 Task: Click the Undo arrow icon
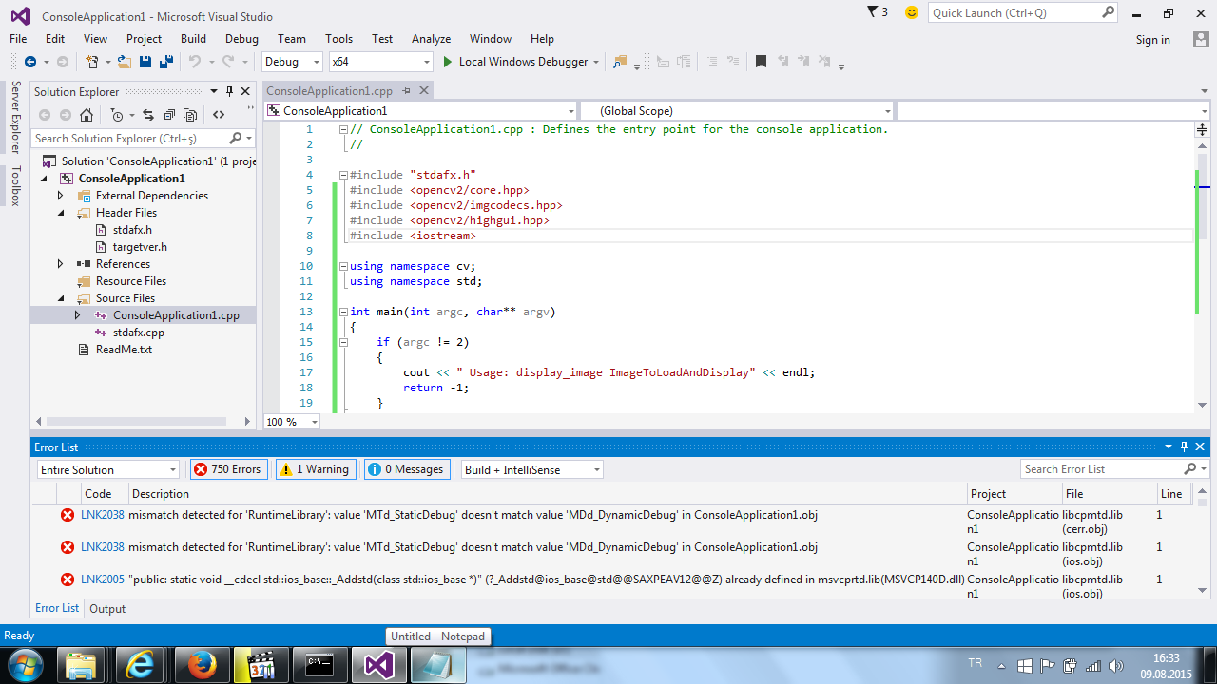point(194,62)
